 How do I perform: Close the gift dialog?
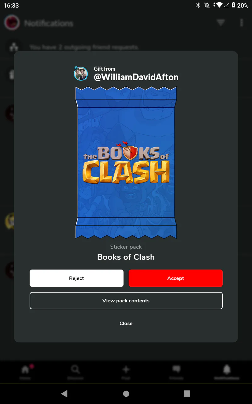click(x=126, y=323)
